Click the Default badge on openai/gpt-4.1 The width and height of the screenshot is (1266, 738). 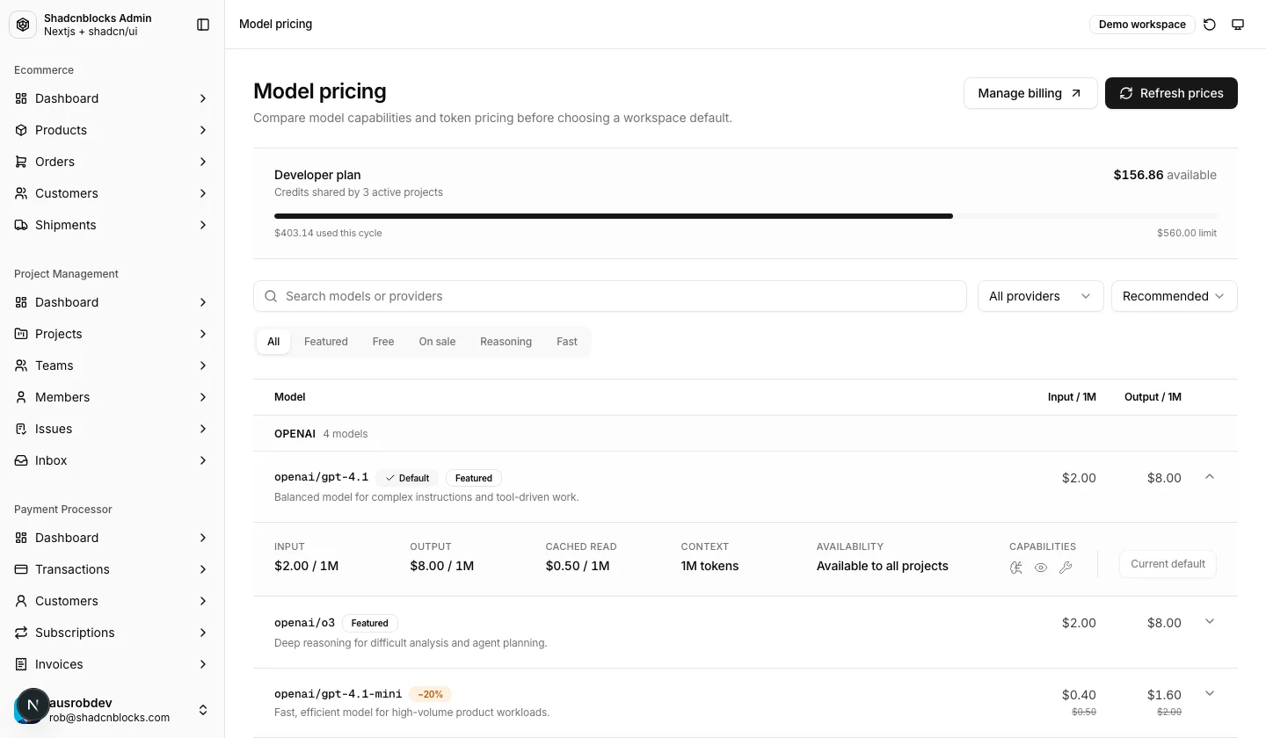tap(407, 478)
